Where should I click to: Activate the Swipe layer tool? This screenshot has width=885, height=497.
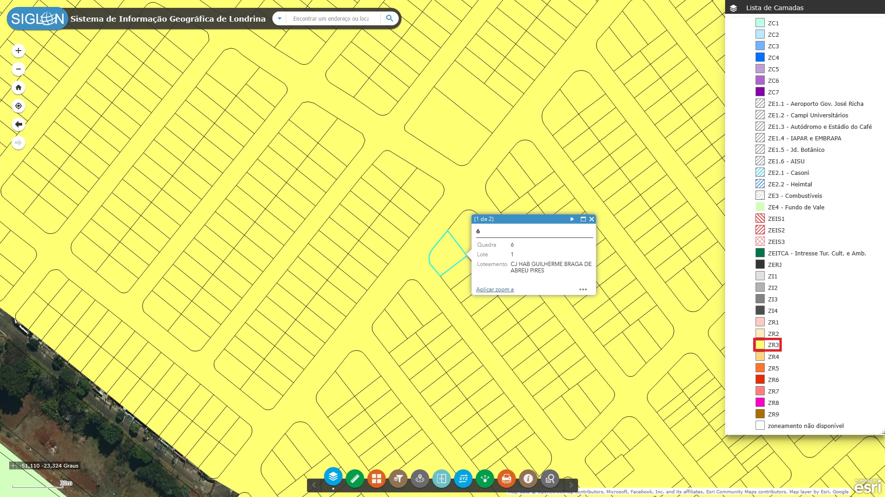pos(442,479)
